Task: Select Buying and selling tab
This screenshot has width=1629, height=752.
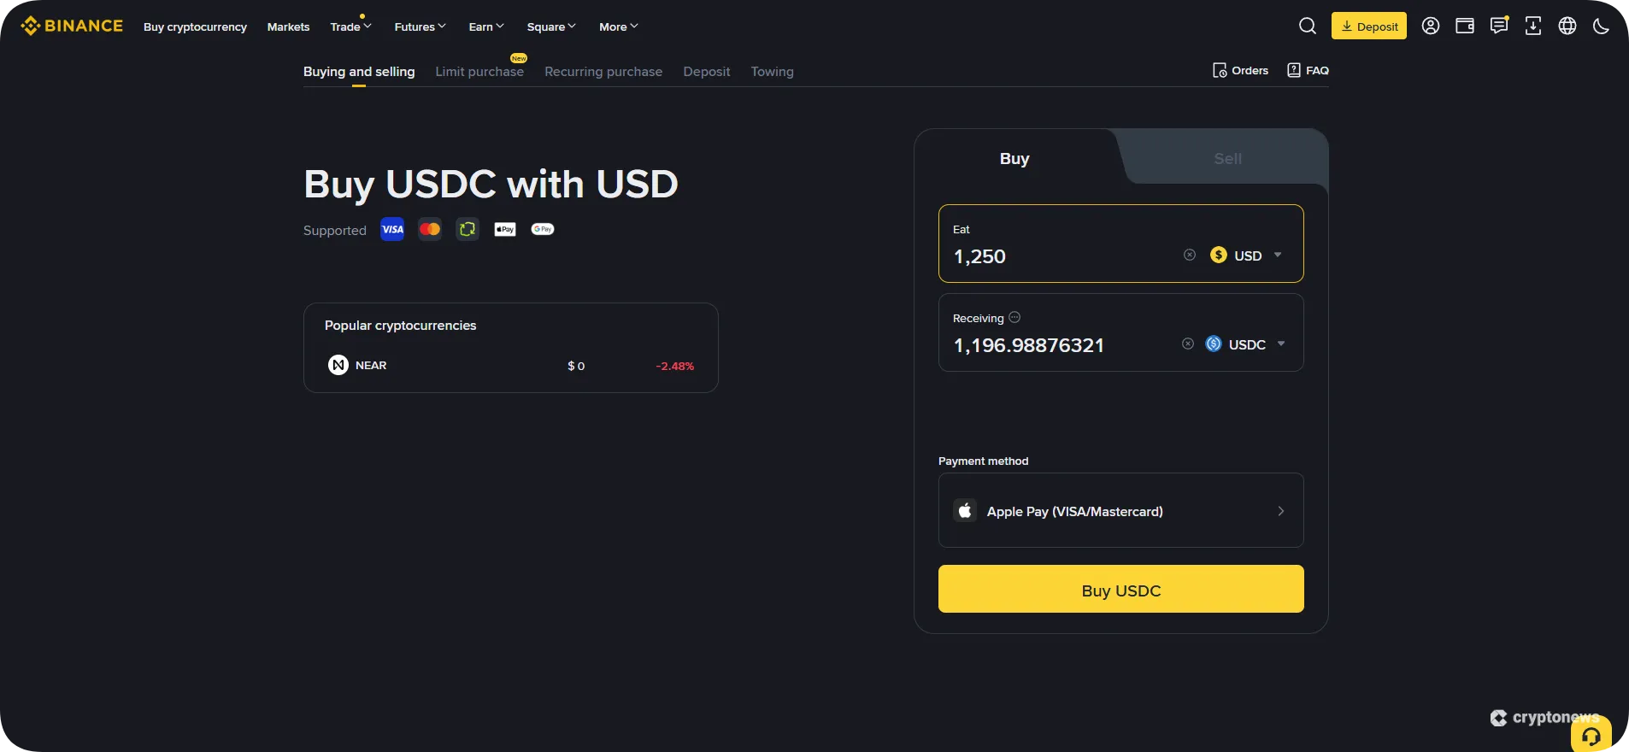Action: pos(359,72)
